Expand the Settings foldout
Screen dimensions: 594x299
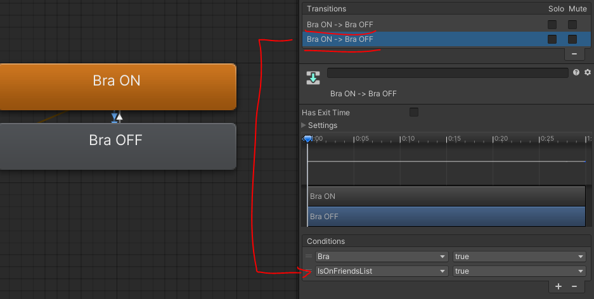(304, 125)
